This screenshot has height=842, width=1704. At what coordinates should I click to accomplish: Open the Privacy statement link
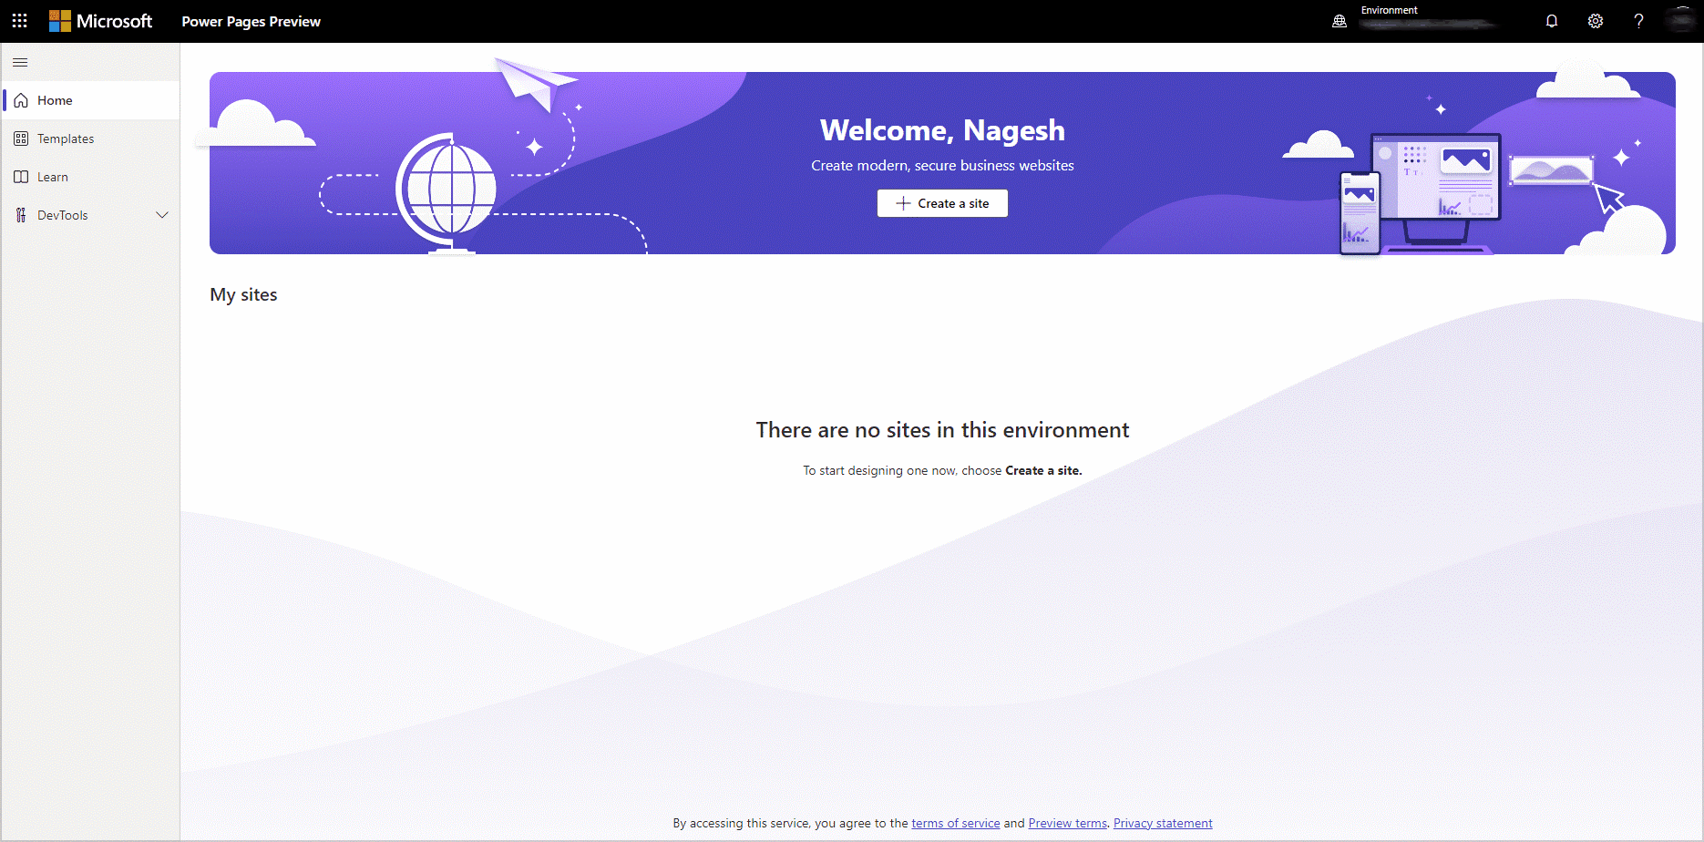tap(1163, 823)
